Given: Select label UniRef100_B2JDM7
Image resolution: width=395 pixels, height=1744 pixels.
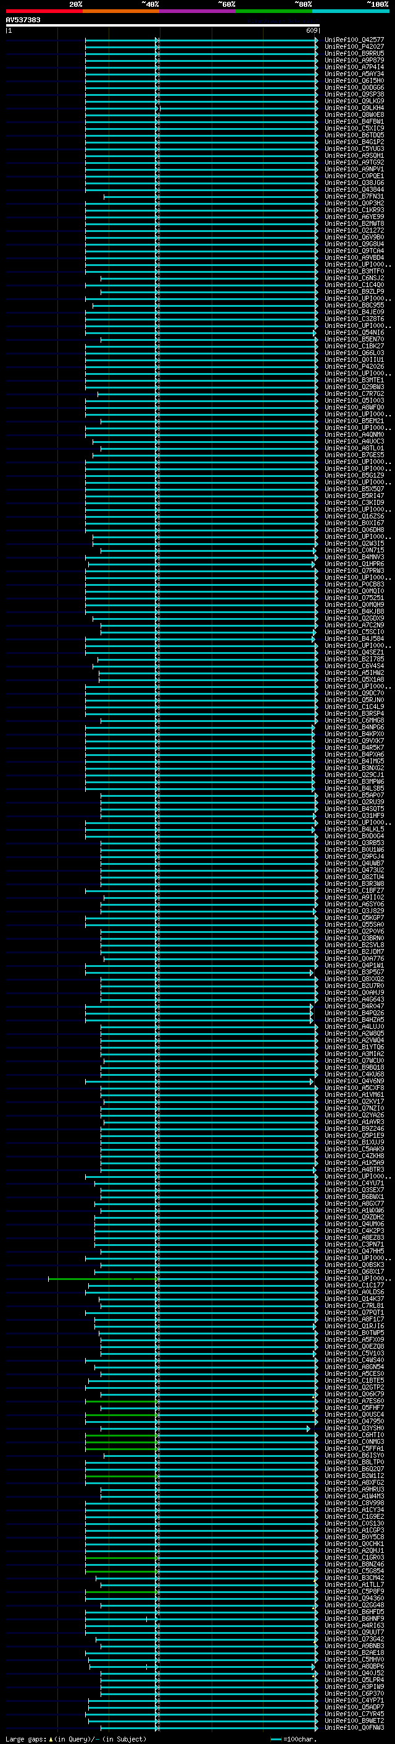Looking at the screenshot, I should click(x=354, y=952).
